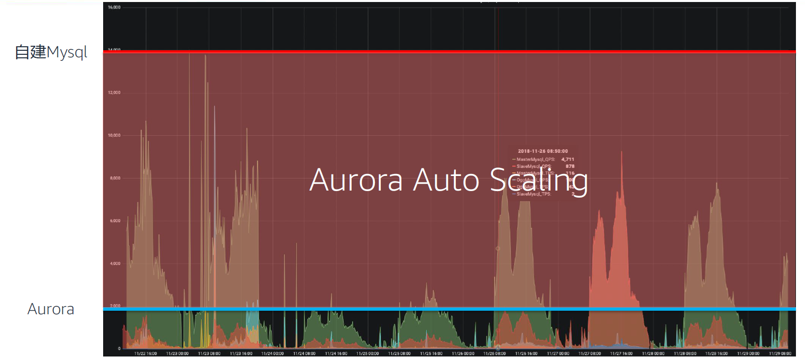The height and width of the screenshot is (358, 805).
Task: Click the 11/27 00:00 time axis label
Action: [x=558, y=353]
